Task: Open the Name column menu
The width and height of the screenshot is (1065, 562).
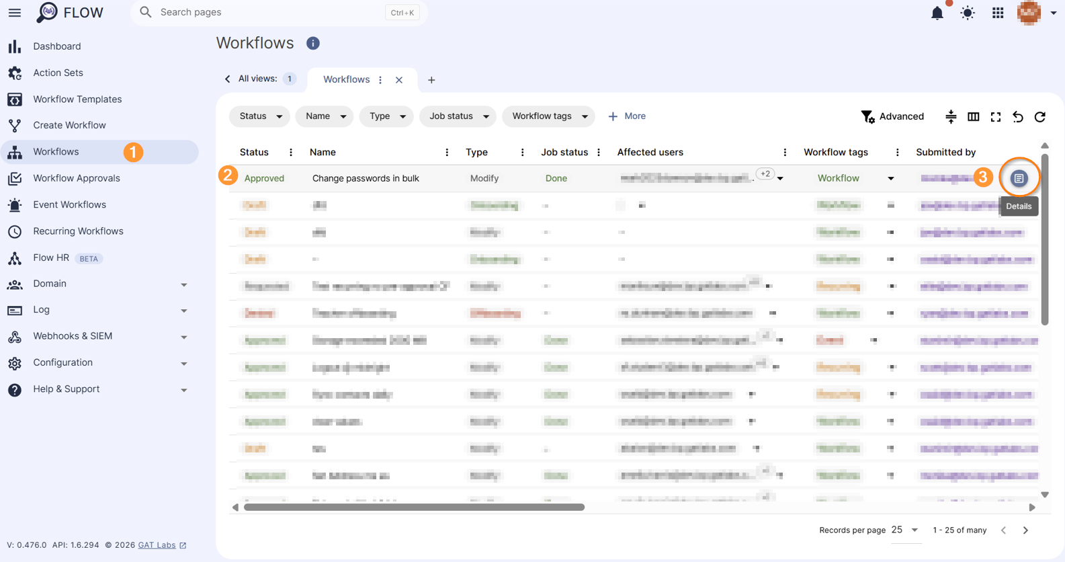Action: pyautogui.click(x=447, y=153)
